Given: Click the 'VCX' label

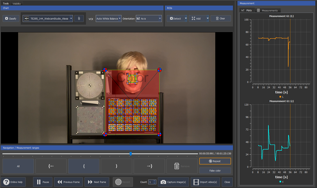Looking at the screenshot, I should click(x=91, y=19).
